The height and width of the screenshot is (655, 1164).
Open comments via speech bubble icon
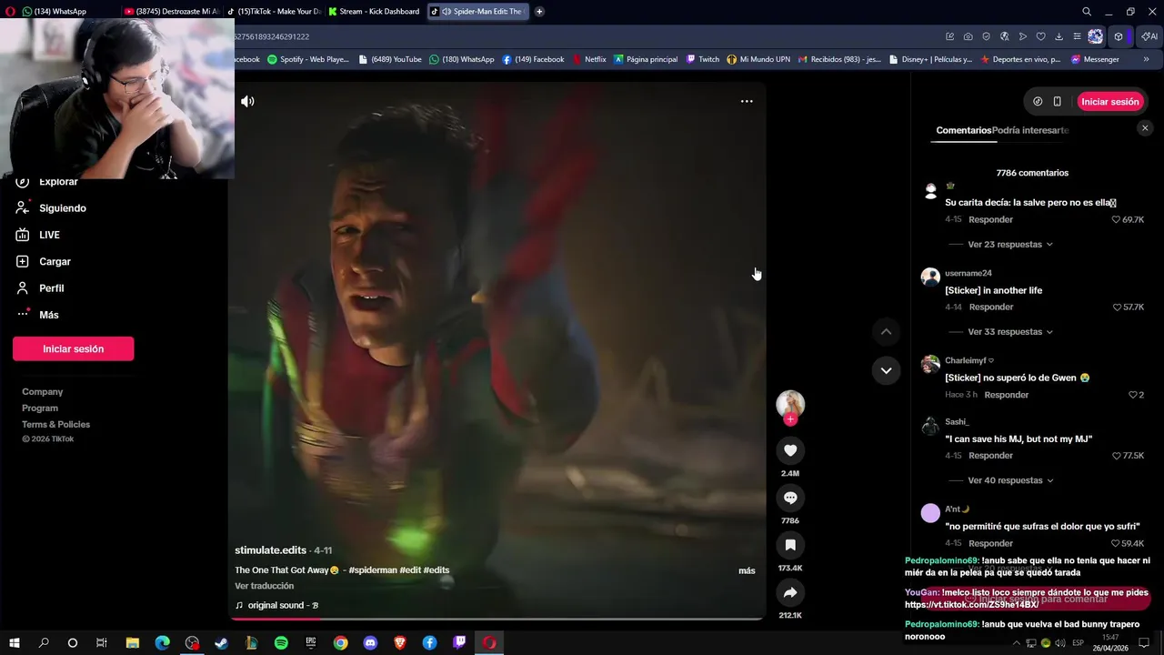(x=790, y=498)
